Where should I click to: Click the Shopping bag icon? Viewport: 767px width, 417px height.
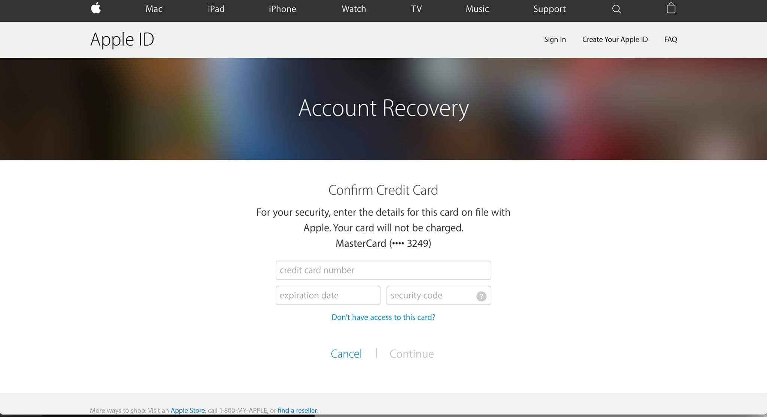click(x=670, y=8)
